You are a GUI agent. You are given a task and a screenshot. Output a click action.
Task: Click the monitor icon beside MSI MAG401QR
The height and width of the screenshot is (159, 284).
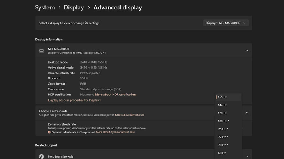tap(42, 50)
